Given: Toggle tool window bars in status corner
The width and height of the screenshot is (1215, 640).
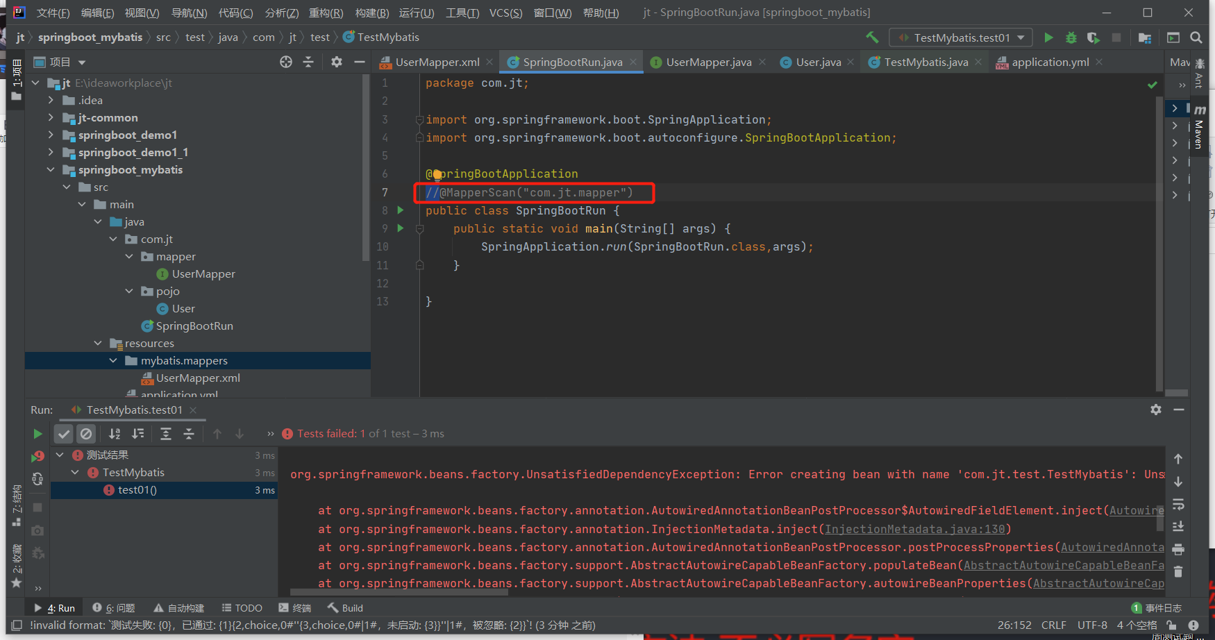Looking at the screenshot, I should coord(17,625).
